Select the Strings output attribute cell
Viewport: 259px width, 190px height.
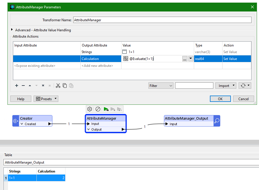coord(101,52)
